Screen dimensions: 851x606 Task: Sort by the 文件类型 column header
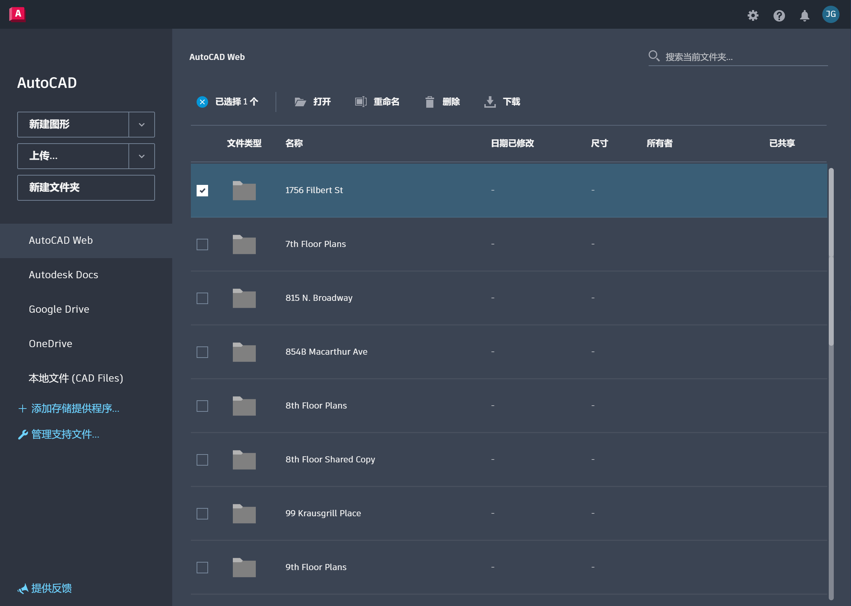[x=244, y=143]
